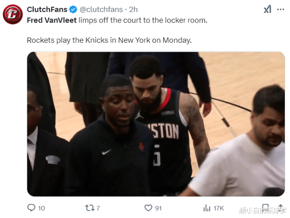Click the Rockets play the Knicks sentence
The image size is (290, 218).
pyautogui.click(x=109, y=40)
